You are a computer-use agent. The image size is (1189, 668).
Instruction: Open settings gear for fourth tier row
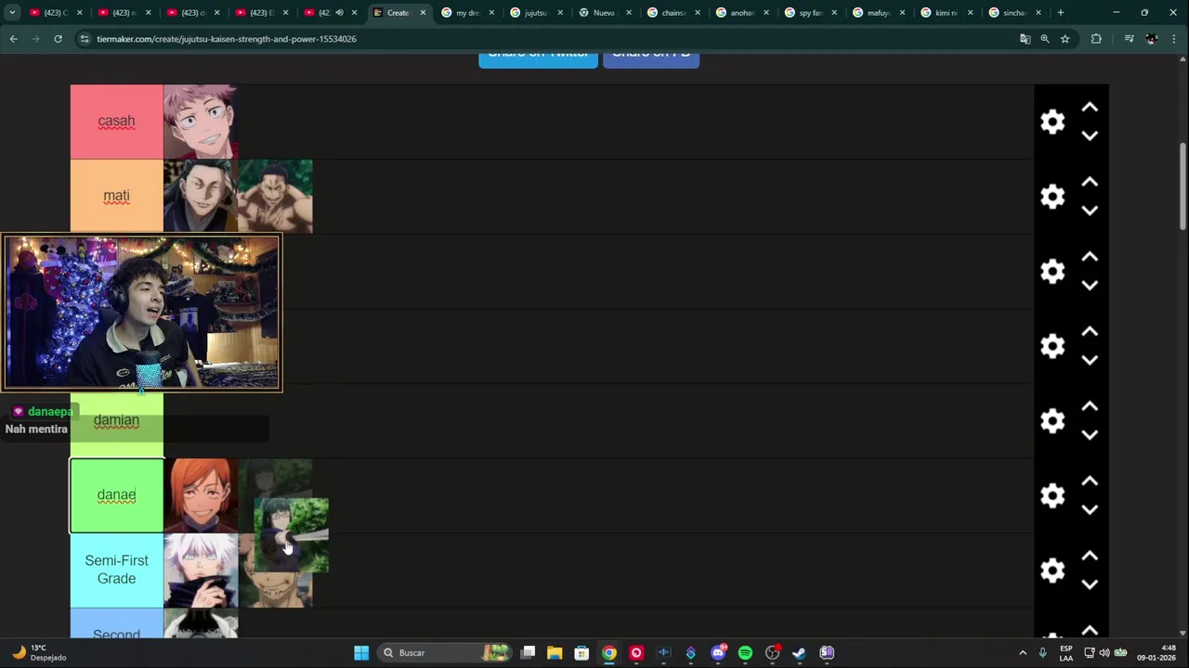pyautogui.click(x=1052, y=346)
